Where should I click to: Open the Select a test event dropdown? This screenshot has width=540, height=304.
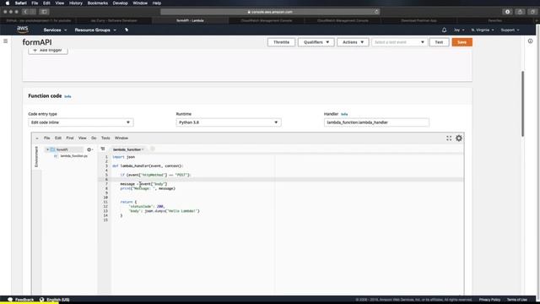point(399,42)
